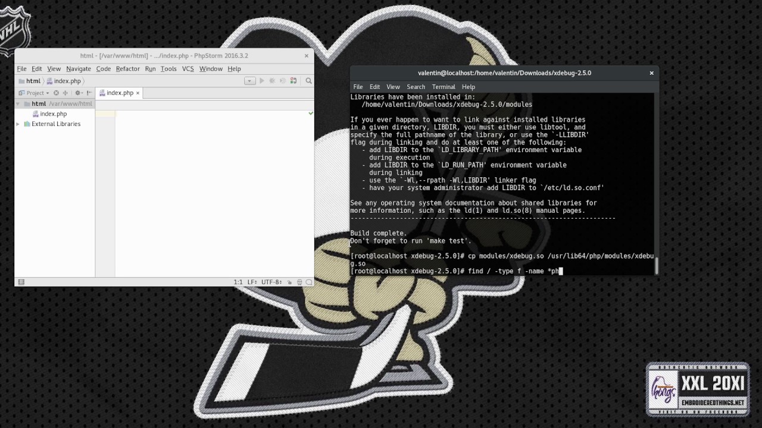
Task: Toggle the read-only lock icon in status bar
Action: pos(290,282)
